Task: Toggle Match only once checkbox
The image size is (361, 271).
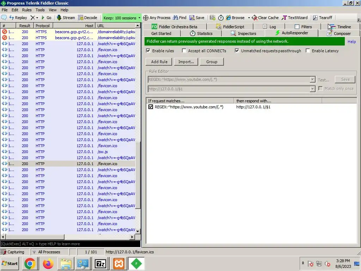Action: [320, 89]
